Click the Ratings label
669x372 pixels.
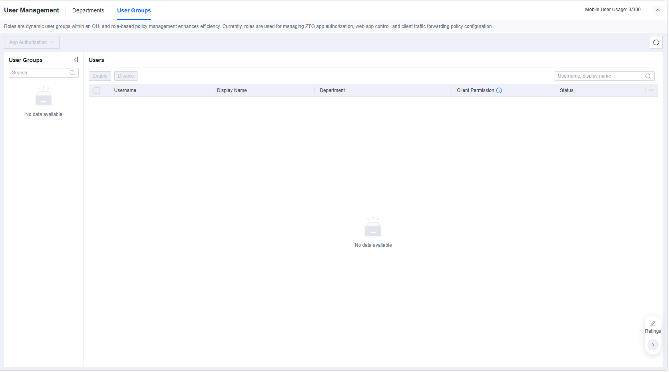pos(653,331)
